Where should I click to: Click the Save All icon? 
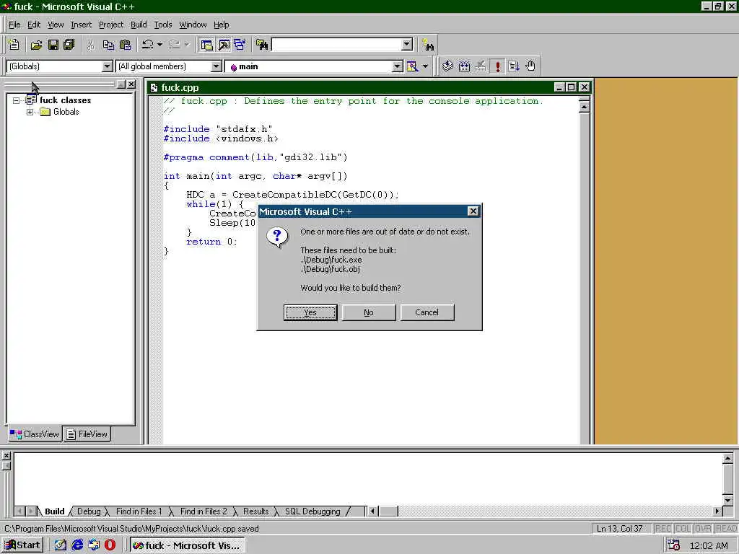69,45
